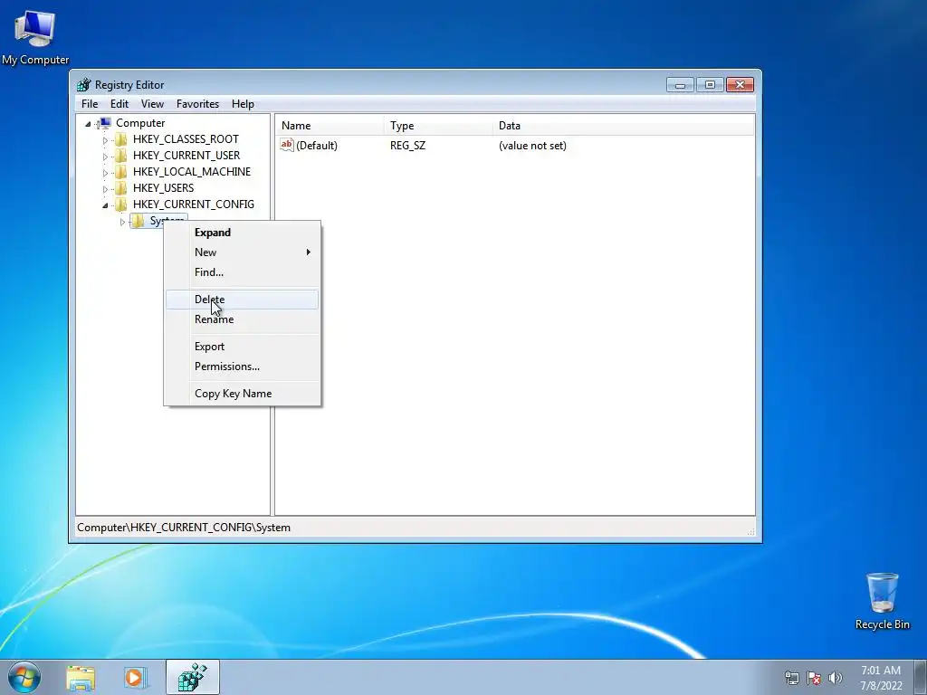The image size is (927, 695).
Task: Select HKEY_LOCAL_MACHINE label in the tree
Action: click(x=192, y=171)
